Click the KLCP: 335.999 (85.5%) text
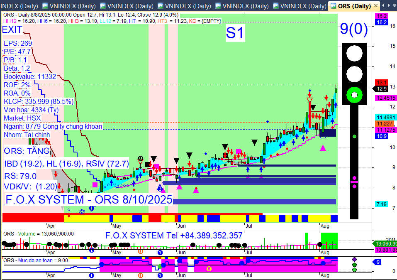 [39, 101]
